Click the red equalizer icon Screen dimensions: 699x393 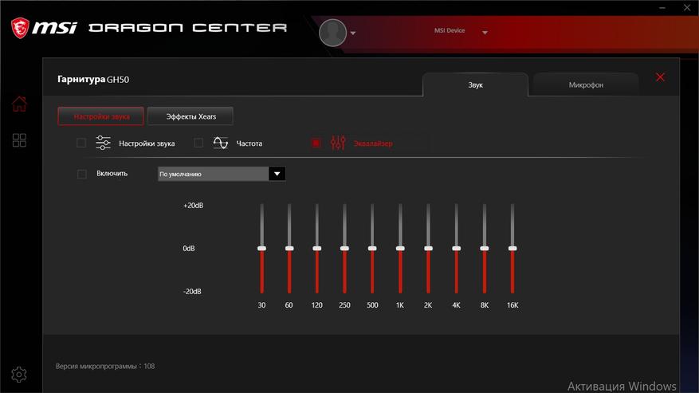338,143
